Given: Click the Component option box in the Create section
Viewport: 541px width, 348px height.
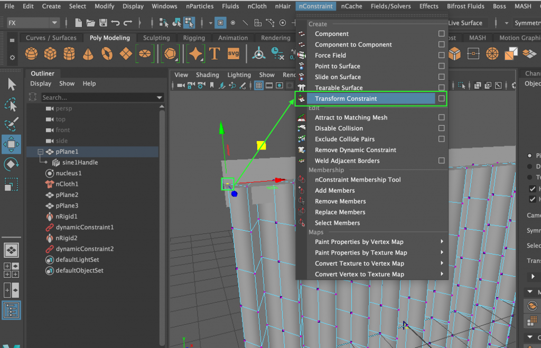Looking at the screenshot, I should 442,34.
